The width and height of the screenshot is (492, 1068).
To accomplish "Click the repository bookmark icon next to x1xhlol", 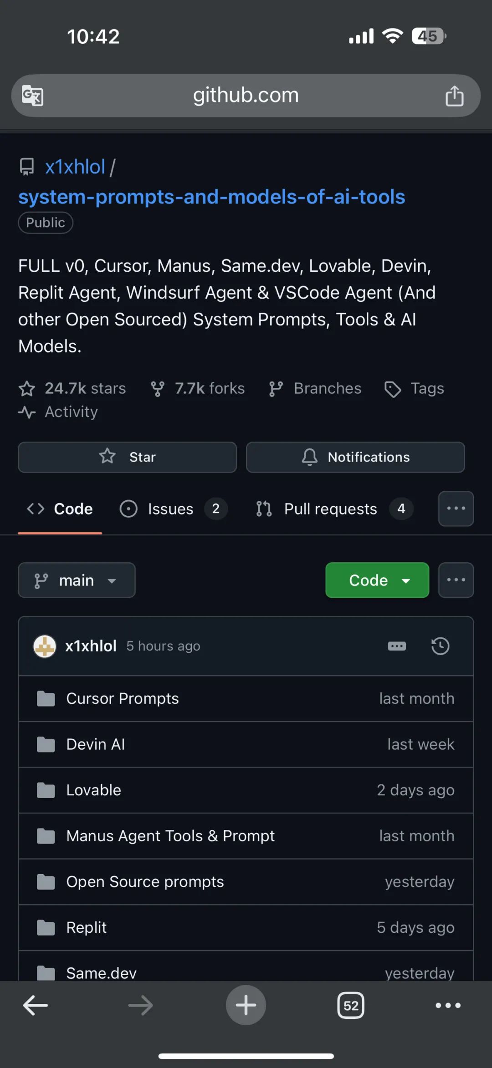I will click(x=27, y=166).
